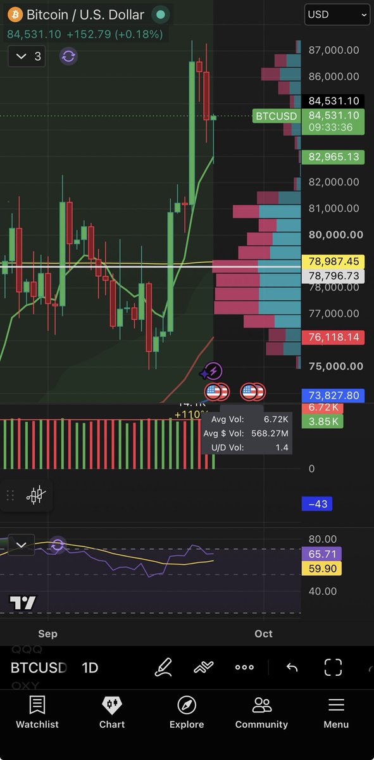Open the Community tab
The image size is (374, 760).
pyautogui.click(x=261, y=713)
